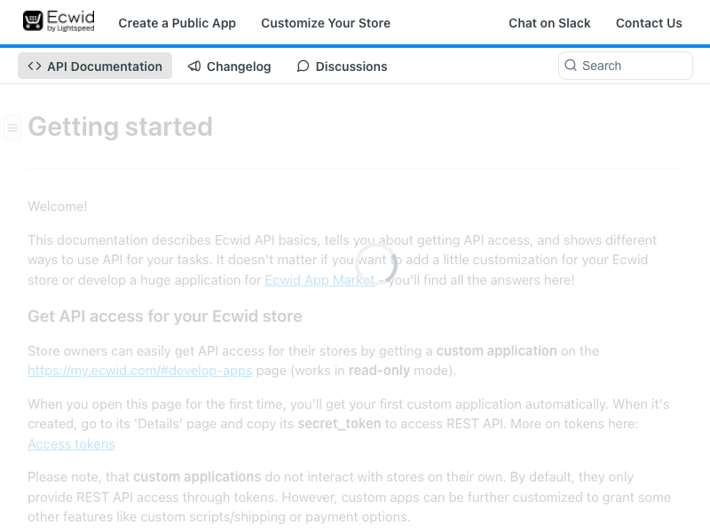710x532 pixels.
Task: Click the Get API access for your Ecwid store heading
Action: click(x=165, y=317)
